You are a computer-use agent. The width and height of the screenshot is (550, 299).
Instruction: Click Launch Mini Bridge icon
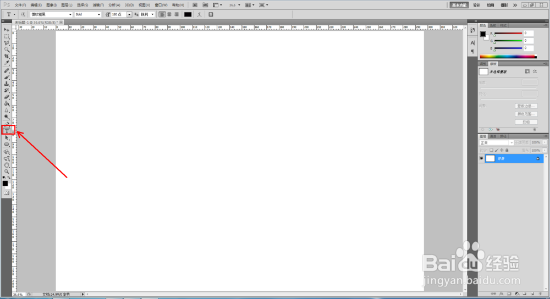(x=205, y=5)
